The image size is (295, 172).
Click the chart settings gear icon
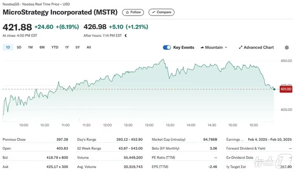coord(287,47)
